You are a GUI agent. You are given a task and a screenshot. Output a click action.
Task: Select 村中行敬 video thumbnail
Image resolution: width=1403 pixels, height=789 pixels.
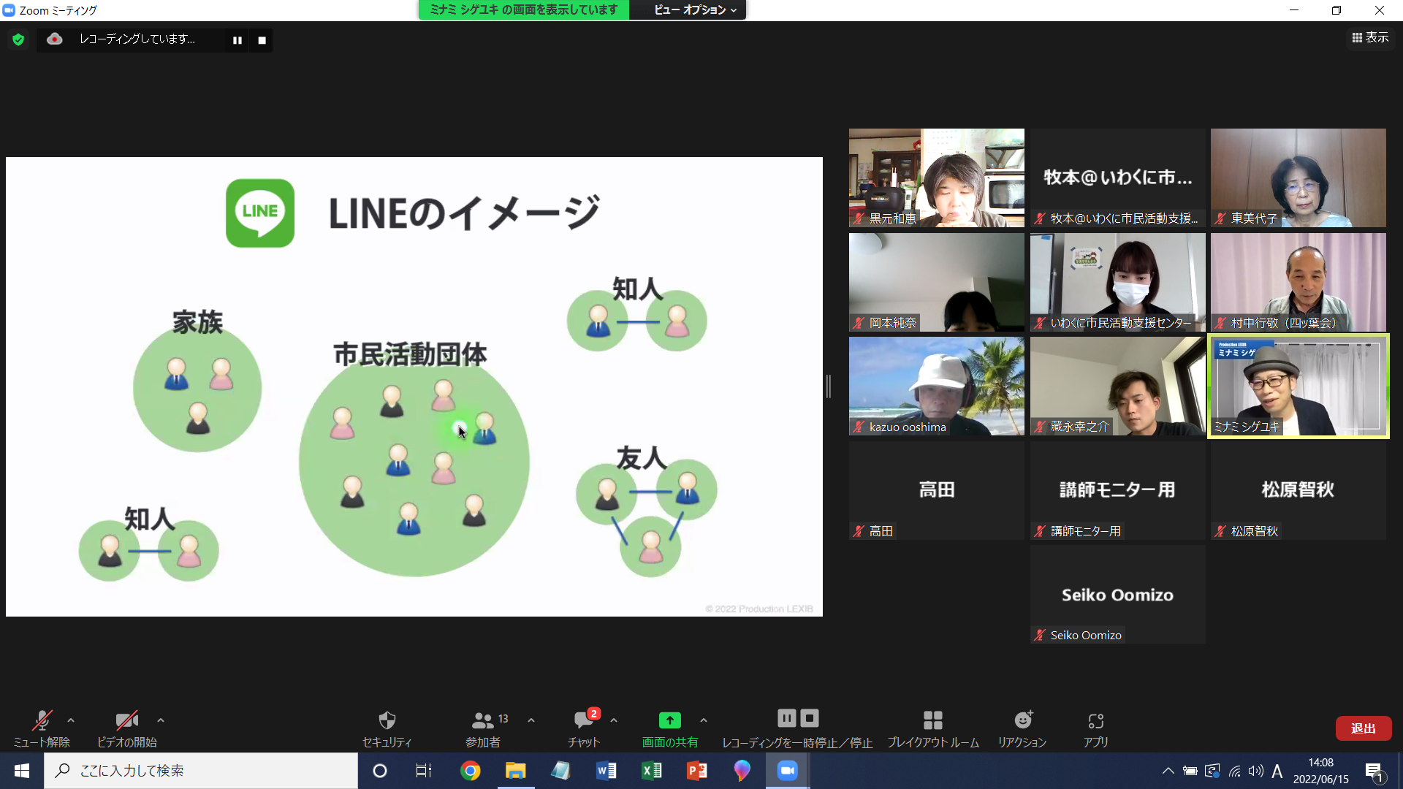point(1298,282)
